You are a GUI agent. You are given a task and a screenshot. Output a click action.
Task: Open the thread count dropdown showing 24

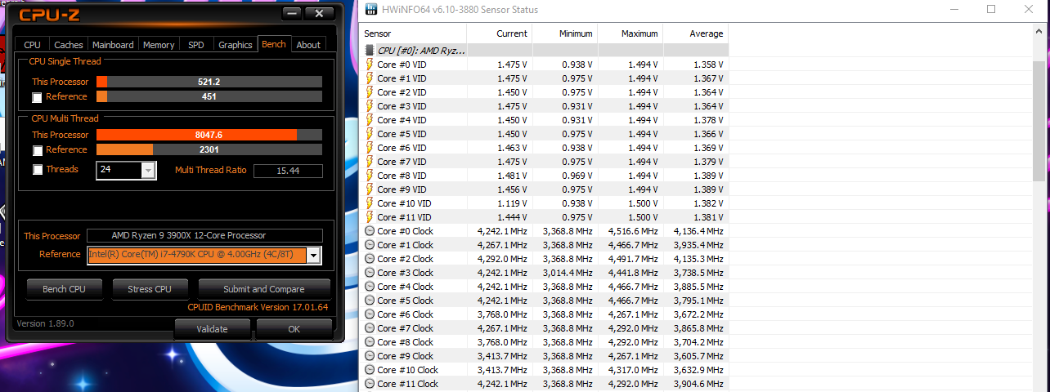coord(148,170)
